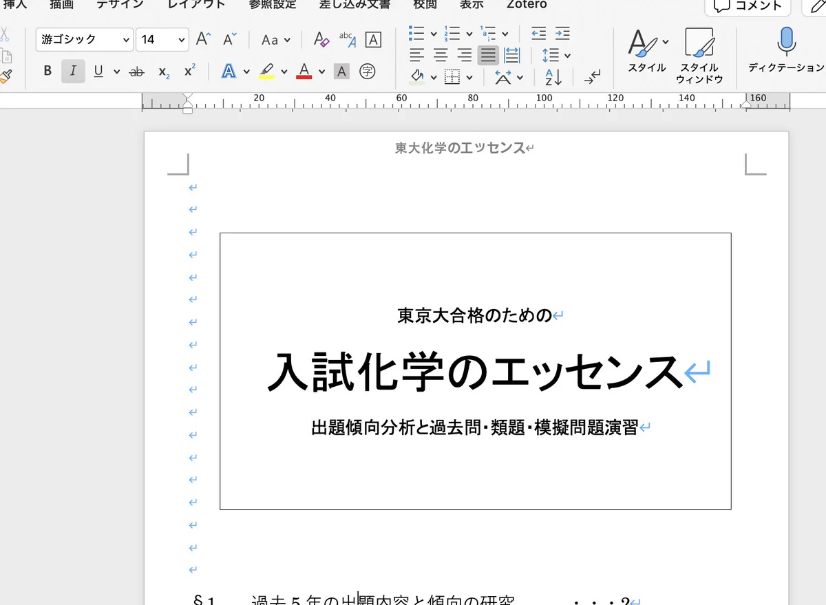Open Styles Window pane
This screenshot has width=826, height=605.
tap(699, 55)
